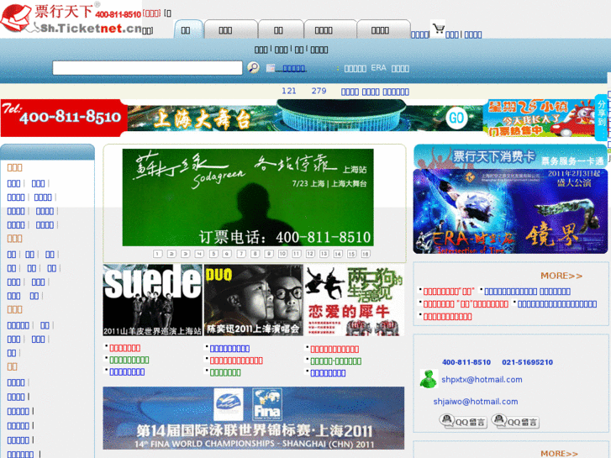Click the 票行天下 Sh.Ticketnet.cn logo
Screen dimensions: 611x458
71,18
